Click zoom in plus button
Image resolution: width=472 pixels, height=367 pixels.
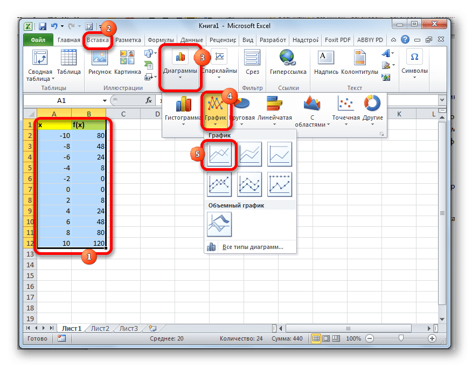pos(432,338)
